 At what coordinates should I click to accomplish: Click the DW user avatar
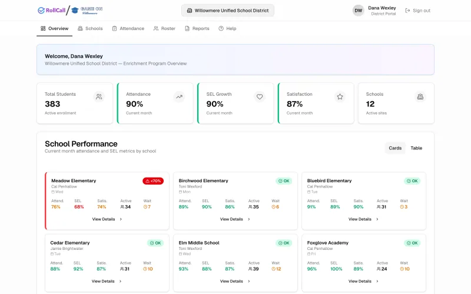358,11
